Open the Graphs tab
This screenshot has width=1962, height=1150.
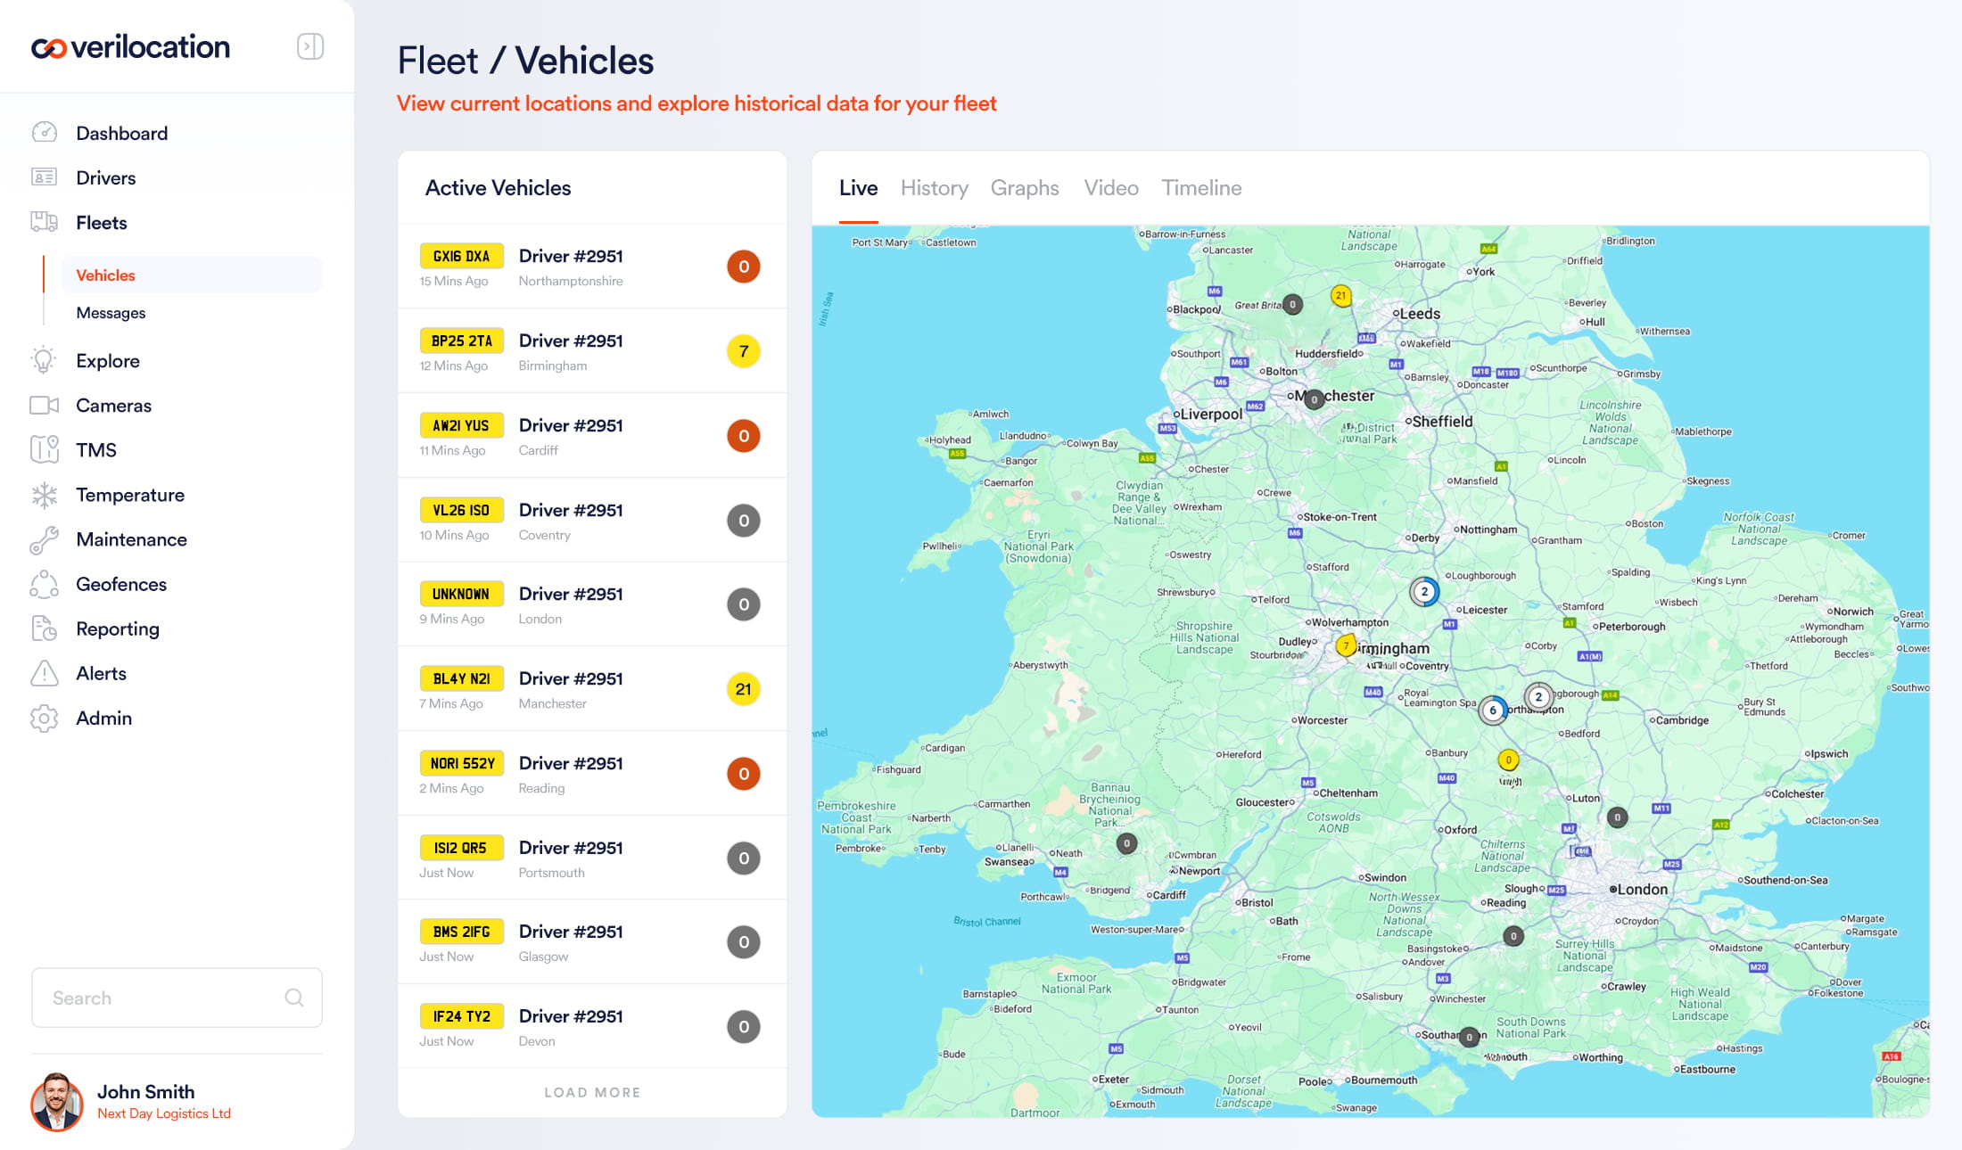(1024, 188)
